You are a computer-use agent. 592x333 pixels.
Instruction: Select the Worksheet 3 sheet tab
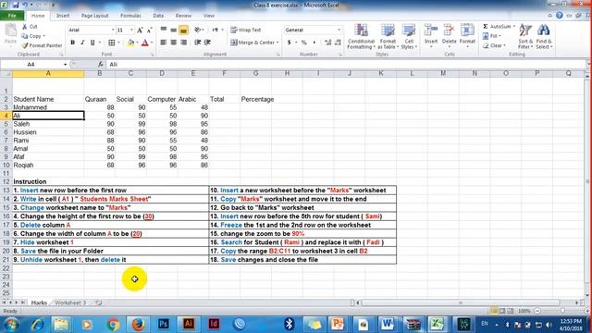pos(70,302)
